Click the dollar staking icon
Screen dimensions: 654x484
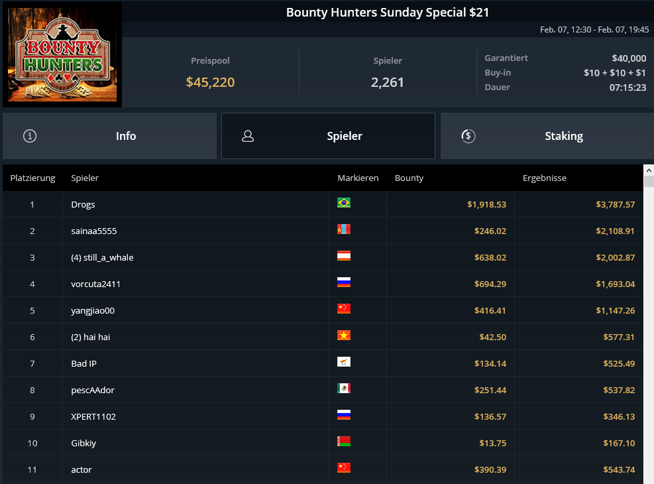(x=468, y=136)
